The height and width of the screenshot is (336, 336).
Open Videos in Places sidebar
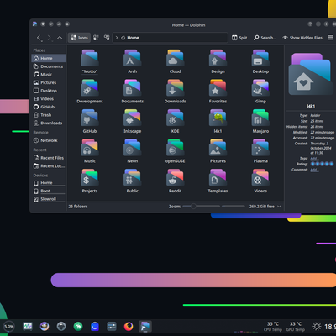(x=49, y=99)
